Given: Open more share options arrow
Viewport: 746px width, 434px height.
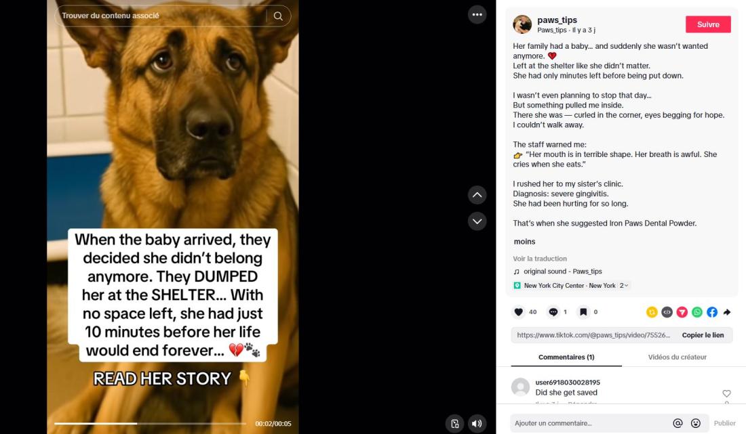Looking at the screenshot, I should click(x=727, y=312).
